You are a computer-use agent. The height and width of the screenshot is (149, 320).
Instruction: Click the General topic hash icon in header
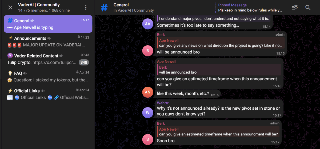[x=104, y=7]
